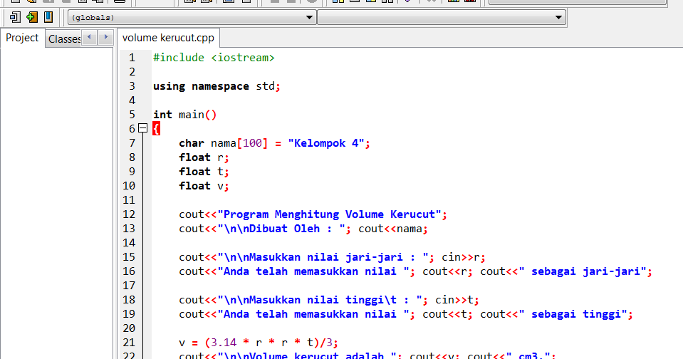Viewport: 683px width, 359px height.
Task: Select the volume kerucut.cpp editor tab
Action: coord(168,38)
